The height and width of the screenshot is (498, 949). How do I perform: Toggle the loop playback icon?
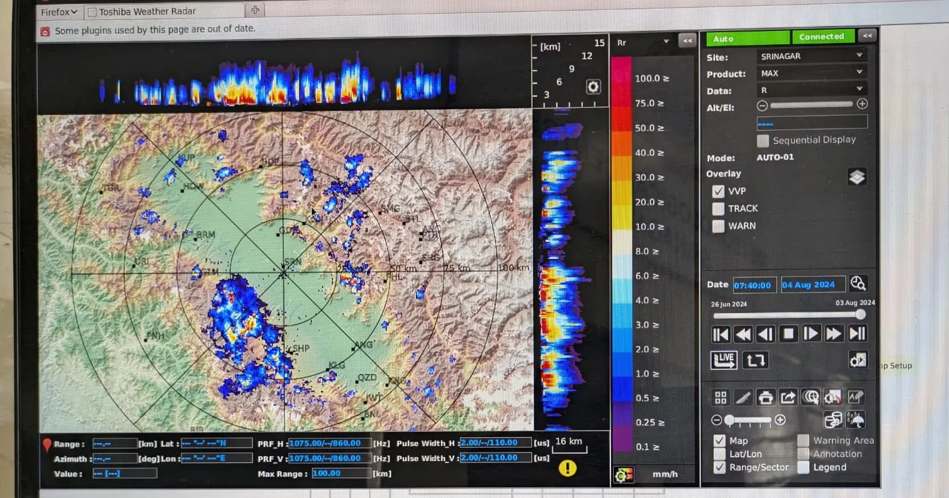point(755,360)
